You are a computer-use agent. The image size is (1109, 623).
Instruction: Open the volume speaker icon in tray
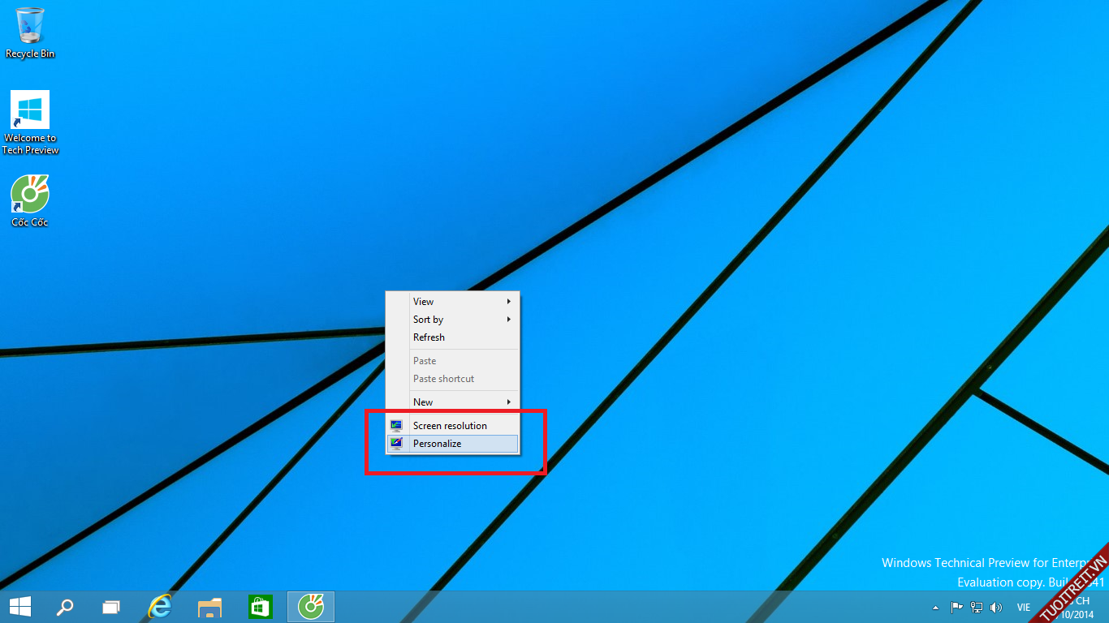pyautogui.click(x=996, y=608)
